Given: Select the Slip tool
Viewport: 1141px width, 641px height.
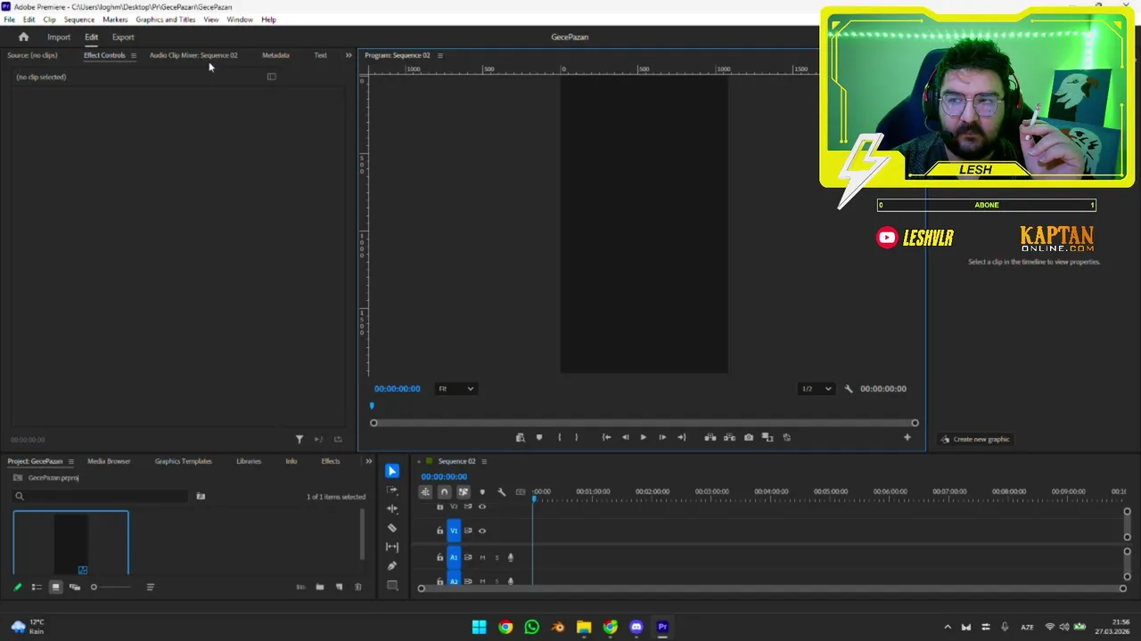Looking at the screenshot, I should [392, 547].
